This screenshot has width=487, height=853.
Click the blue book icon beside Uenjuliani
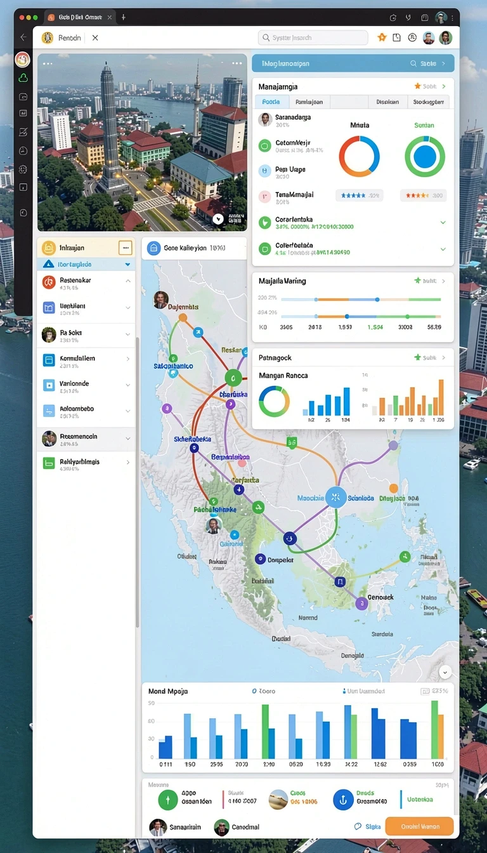coord(49,308)
